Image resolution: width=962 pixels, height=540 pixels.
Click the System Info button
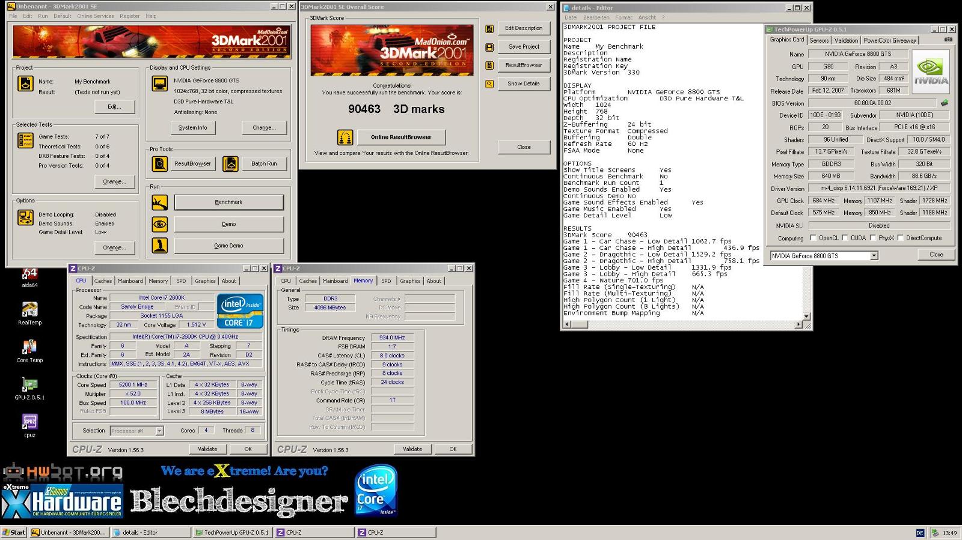coord(192,127)
